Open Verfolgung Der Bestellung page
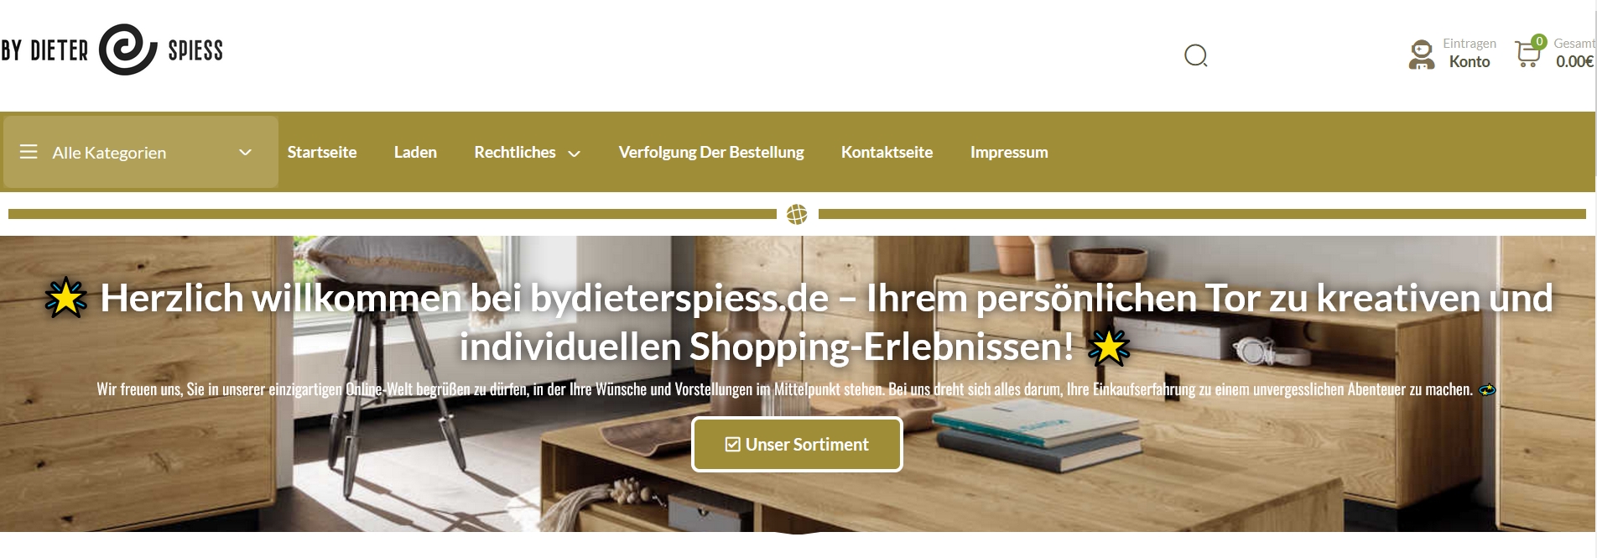Screen dimensions: 1597x558 [711, 152]
